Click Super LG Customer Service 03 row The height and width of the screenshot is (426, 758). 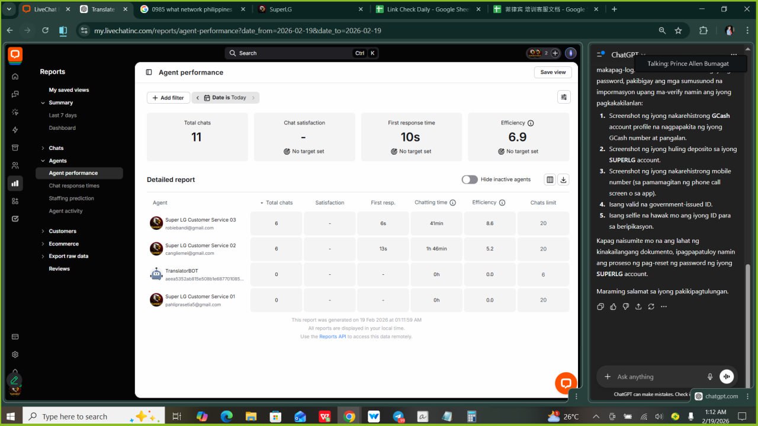(358, 223)
